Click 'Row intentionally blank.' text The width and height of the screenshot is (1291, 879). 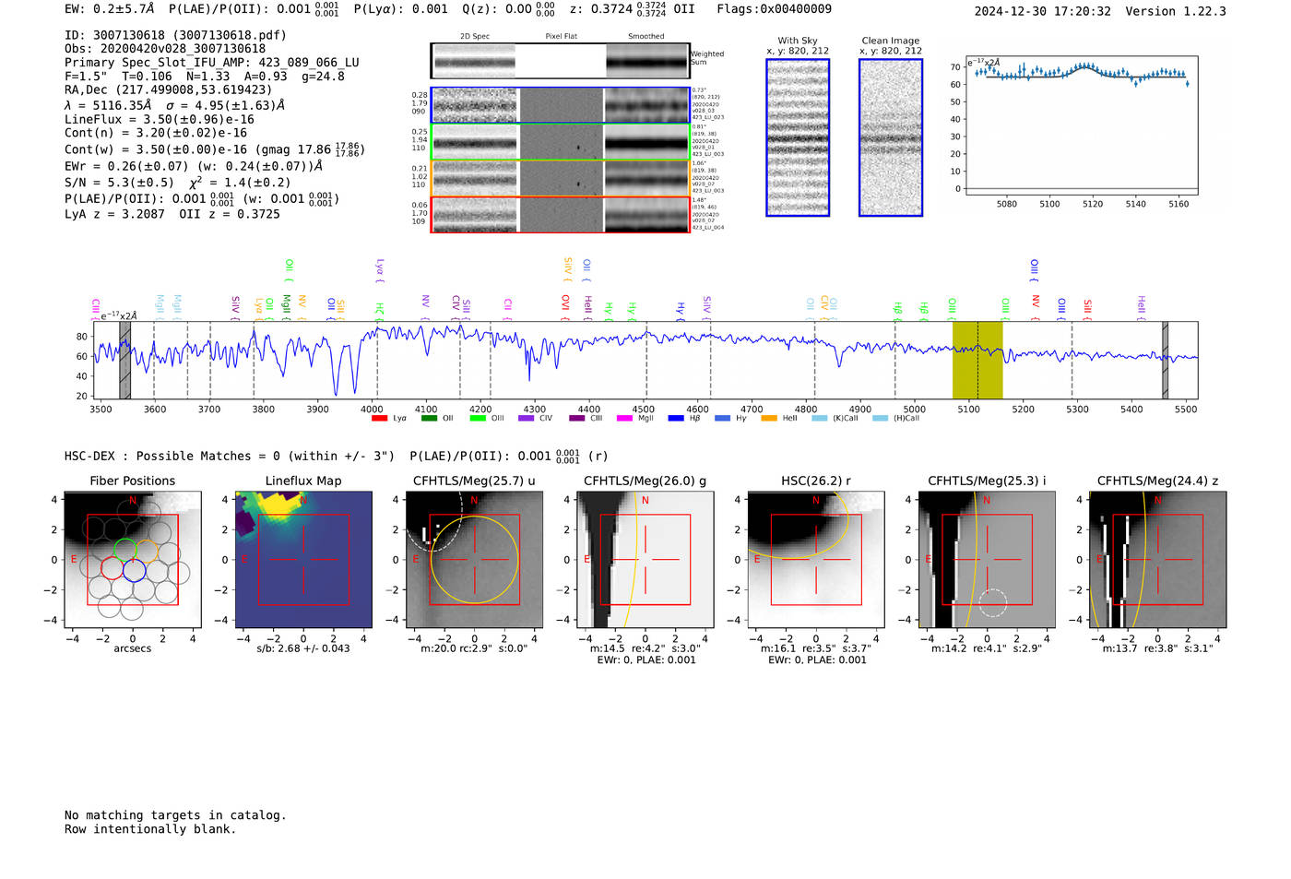(150, 829)
